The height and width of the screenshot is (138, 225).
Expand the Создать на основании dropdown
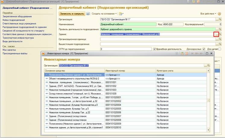pos(104,14)
